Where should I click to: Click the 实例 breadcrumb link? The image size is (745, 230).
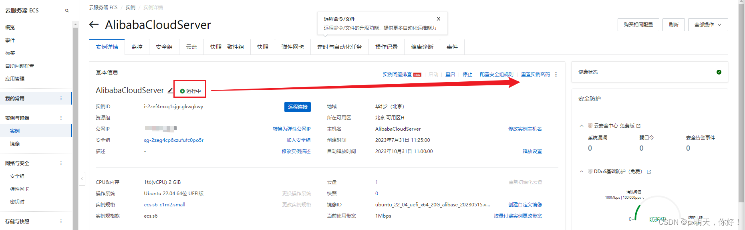pos(130,8)
